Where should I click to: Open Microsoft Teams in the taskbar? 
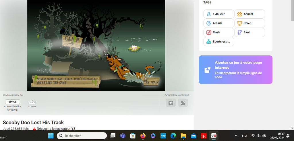(123, 136)
